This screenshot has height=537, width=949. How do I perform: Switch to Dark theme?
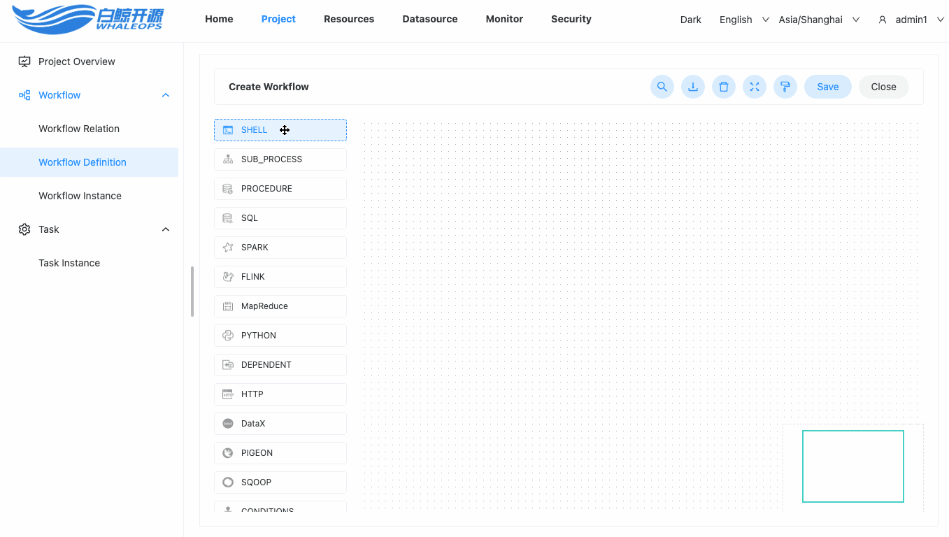pyautogui.click(x=691, y=20)
